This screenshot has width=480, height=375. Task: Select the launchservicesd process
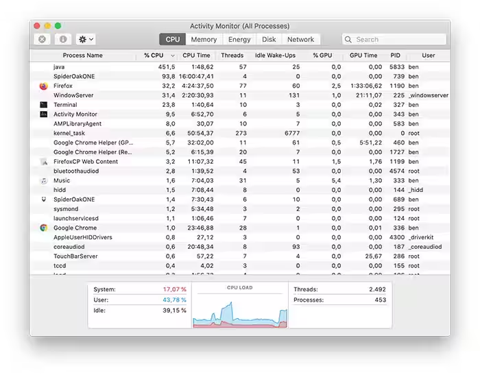(x=240, y=219)
